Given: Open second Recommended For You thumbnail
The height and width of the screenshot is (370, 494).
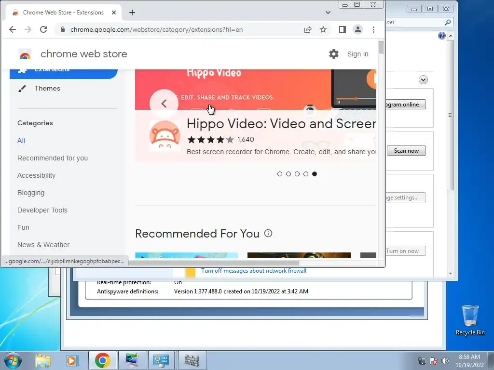Looking at the screenshot, I should [299, 255].
